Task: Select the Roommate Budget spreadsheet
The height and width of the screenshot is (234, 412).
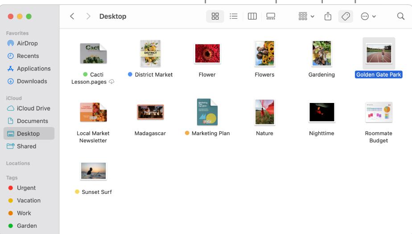Action: 379,112
